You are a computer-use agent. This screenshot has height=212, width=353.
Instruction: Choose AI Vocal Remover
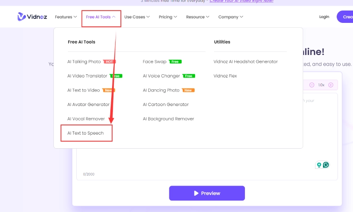[x=86, y=119]
